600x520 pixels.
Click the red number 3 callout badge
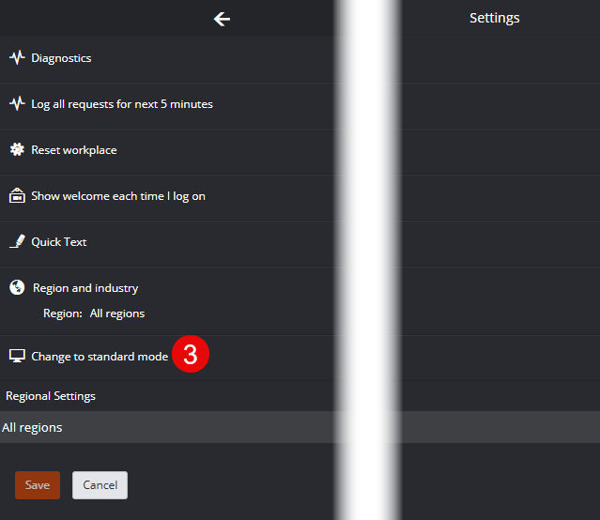click(x=191, y=354)
